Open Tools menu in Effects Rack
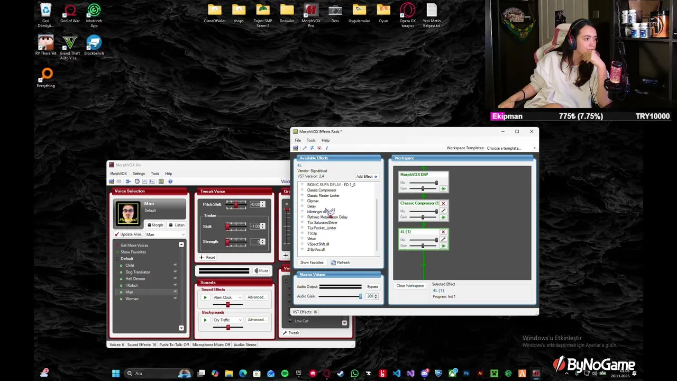 (x=311, y=140)
